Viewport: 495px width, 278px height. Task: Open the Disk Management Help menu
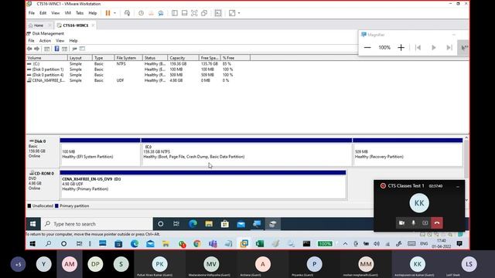pos(73,41)
